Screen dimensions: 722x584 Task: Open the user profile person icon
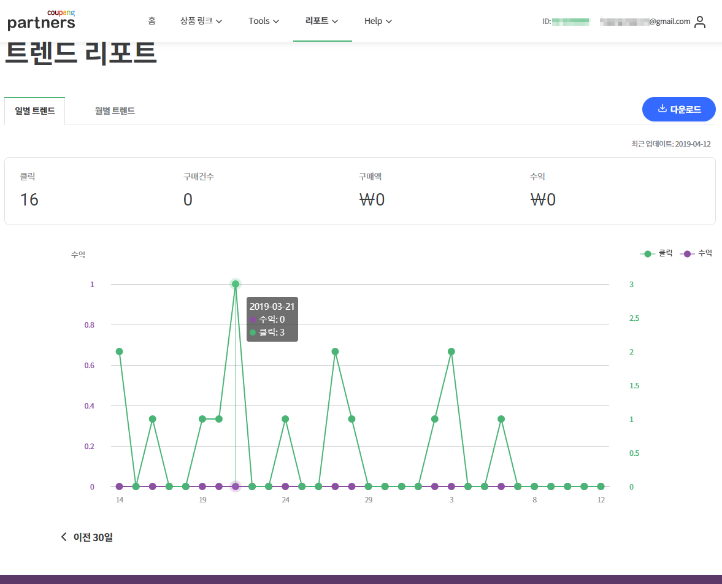[701, 20]
